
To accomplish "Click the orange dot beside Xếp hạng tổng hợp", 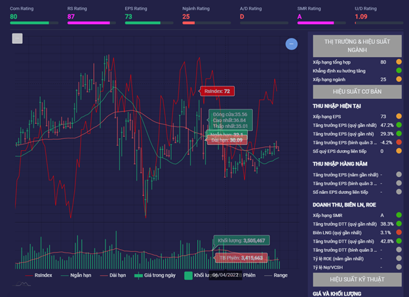I will tap(399, 62).
